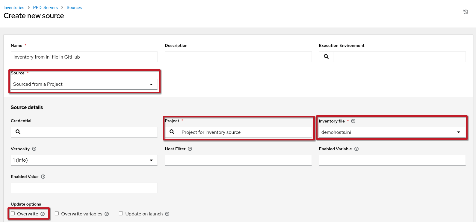Enable the Overwrite checkbox
Screen dimensions: 476x222
coord(13,213)
